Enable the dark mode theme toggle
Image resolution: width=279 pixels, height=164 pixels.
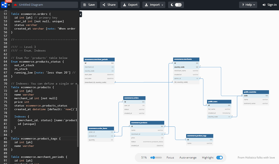pos(178,5)
